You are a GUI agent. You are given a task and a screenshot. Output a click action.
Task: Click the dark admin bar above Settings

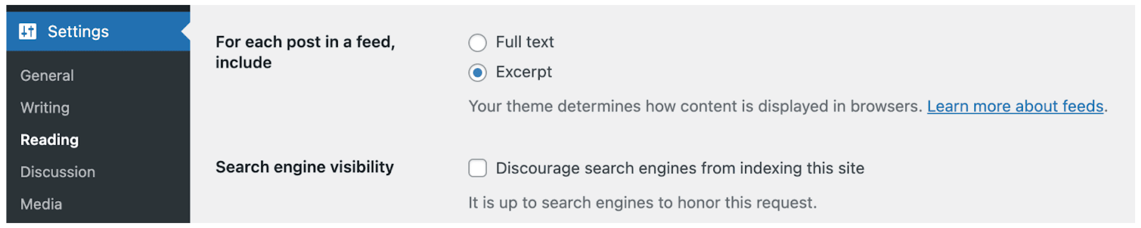pos(98,8)
